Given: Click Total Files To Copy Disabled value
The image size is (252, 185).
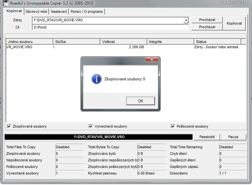Looking at the screenshot, I should coord(70,147).
